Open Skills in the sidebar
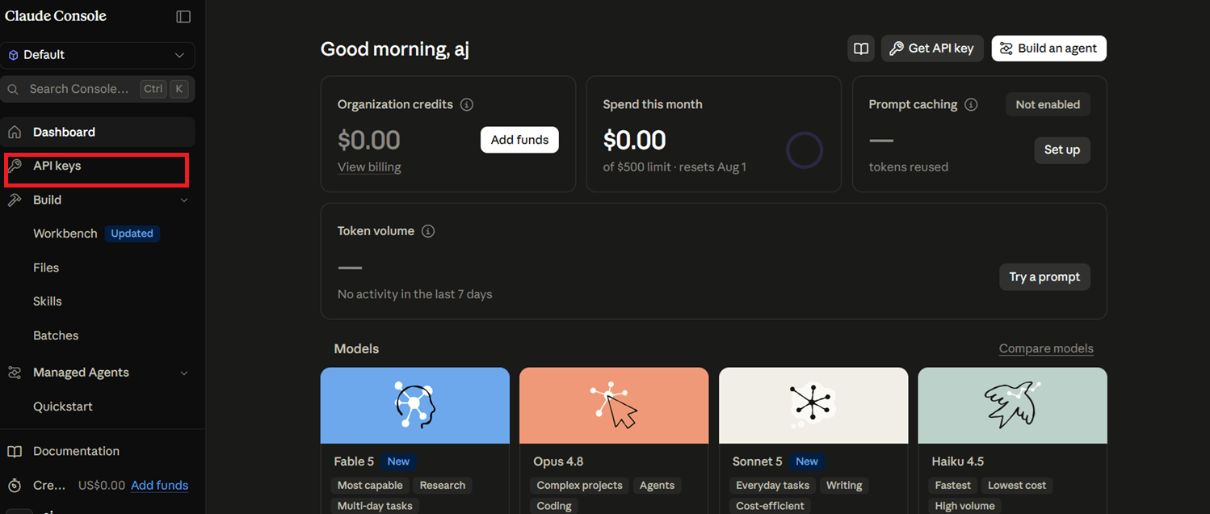 click(x=48, y=301)
